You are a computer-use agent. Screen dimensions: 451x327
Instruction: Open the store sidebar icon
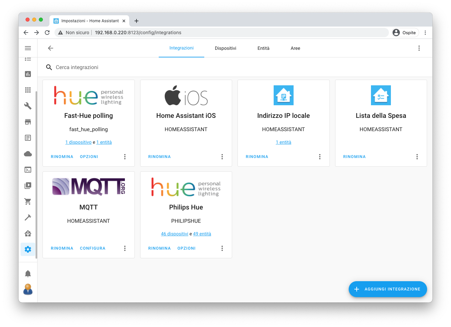click(x=28, y=122)
